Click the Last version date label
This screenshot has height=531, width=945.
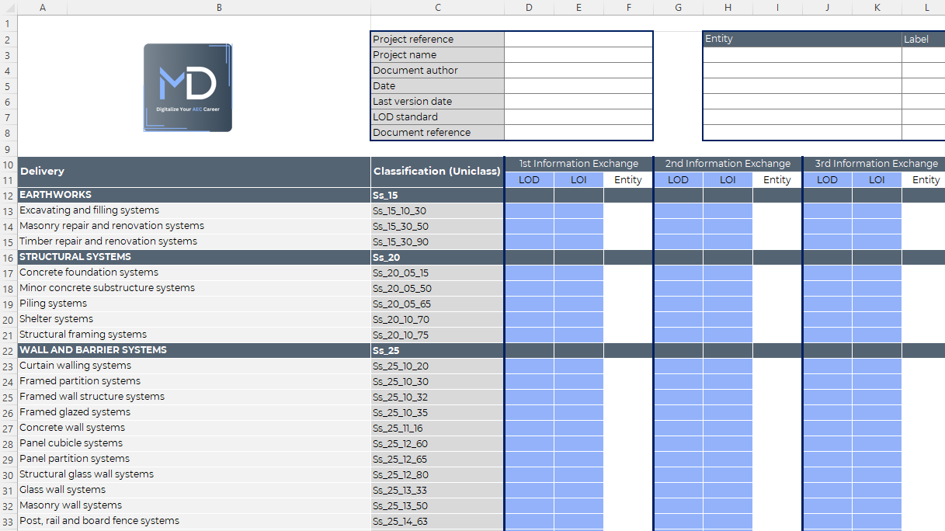(437, 101)
